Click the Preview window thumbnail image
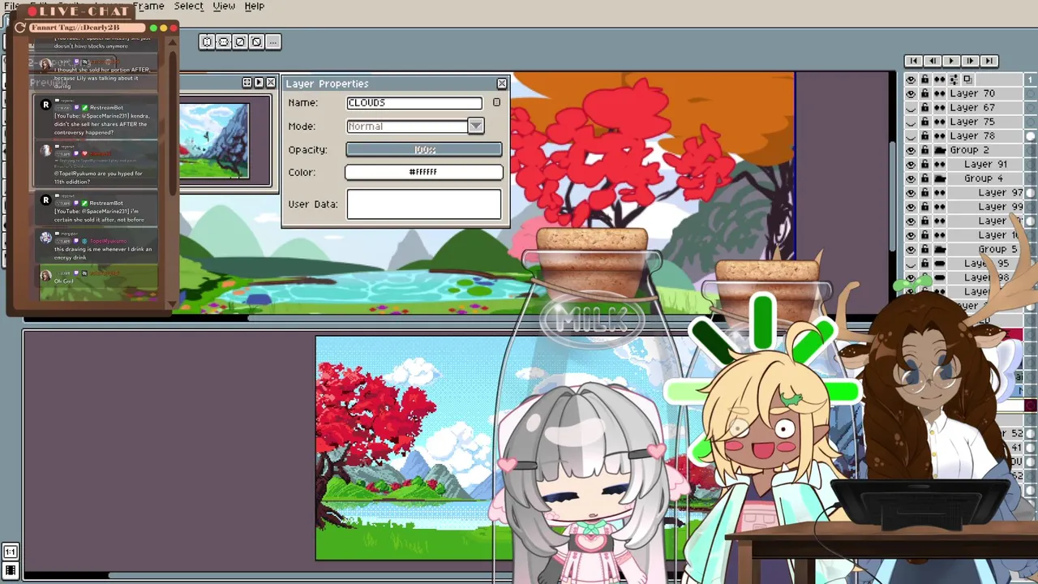Image resolution: width=1038 pixels, height=584 pixels. tap(214, 140)
